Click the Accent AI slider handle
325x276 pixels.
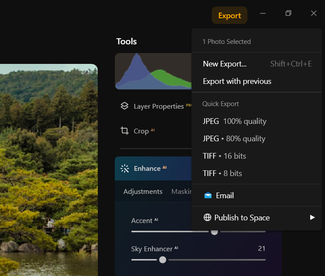214,232
